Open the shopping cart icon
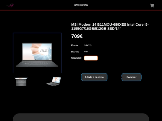Viewport: 162px width, 121px height. click(x=152, y=6)
